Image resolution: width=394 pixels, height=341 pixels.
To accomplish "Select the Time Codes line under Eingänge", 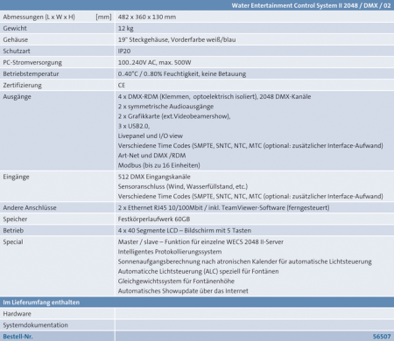I will point(250,197).
